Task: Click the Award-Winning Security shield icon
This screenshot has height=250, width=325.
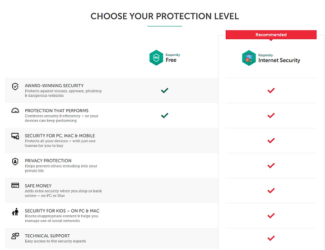Action: pyautogui.click(x=15, y=86)
